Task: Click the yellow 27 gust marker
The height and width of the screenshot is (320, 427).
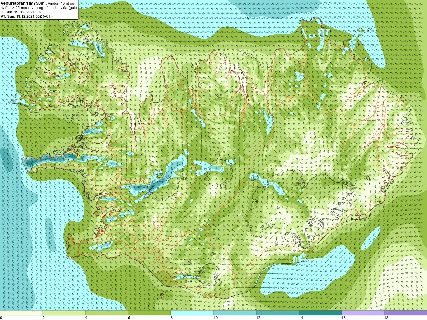Action: pos(79,156)
